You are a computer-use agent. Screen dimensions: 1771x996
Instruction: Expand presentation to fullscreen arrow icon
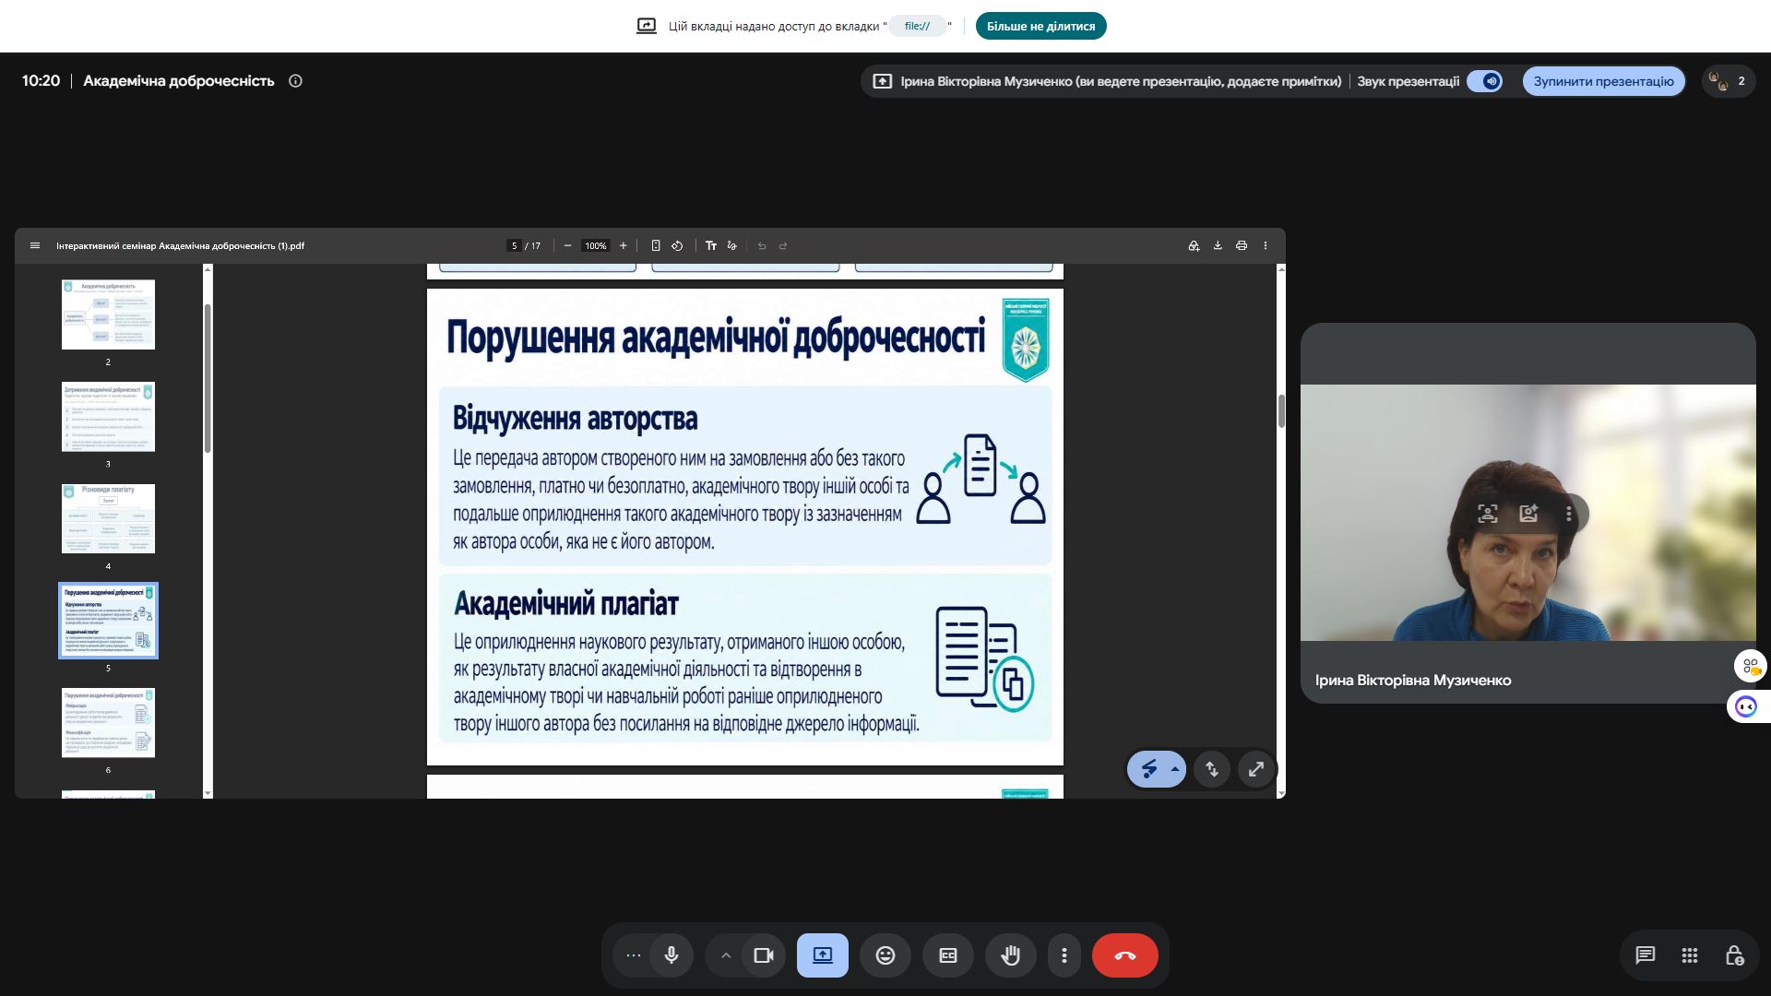point(1256,769)
